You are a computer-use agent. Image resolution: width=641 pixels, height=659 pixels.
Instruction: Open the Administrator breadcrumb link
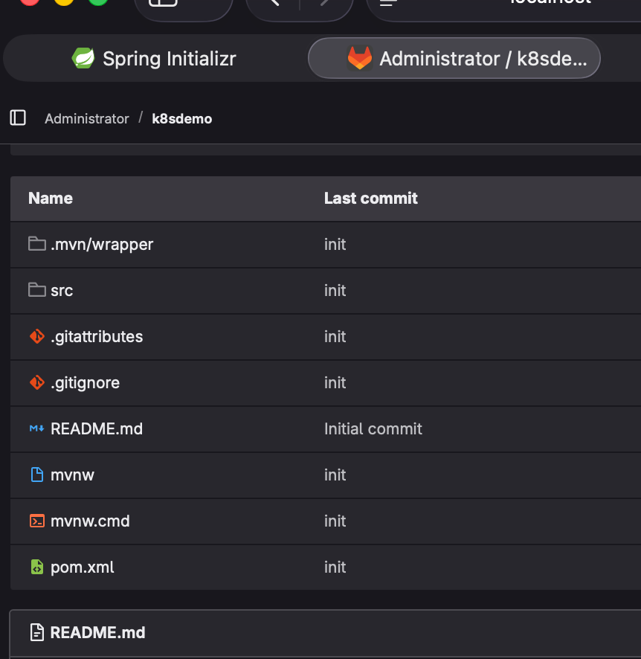[x=87, y=118]
